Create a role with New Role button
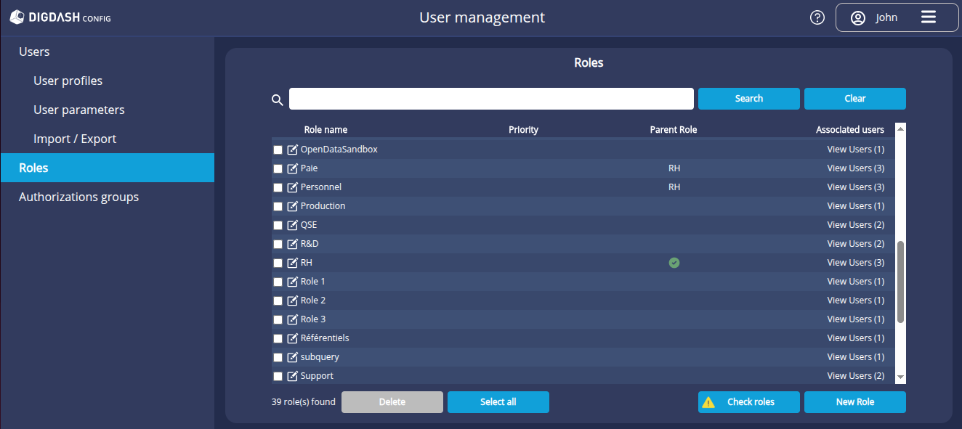962x429 pixels. pos(854,401)
